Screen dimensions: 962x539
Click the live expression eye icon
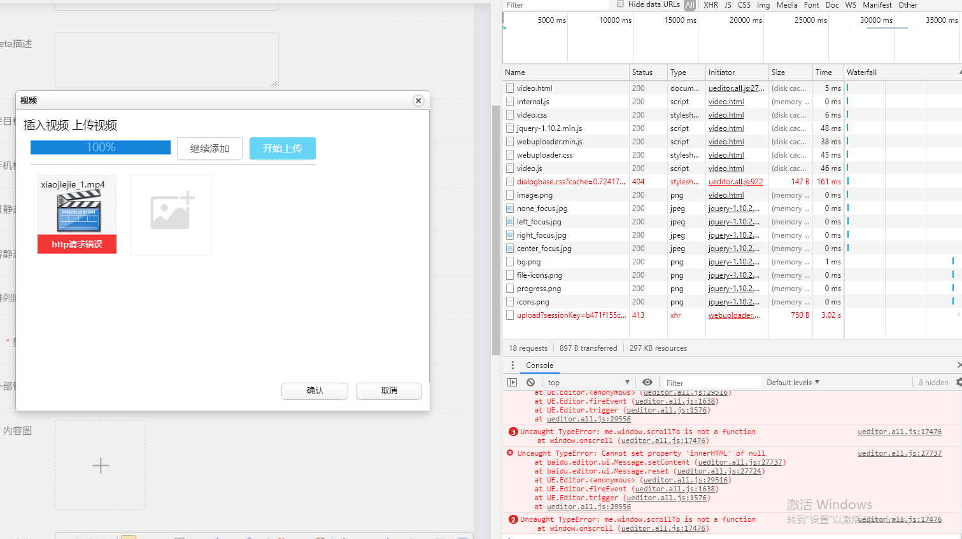click(647, 382)
